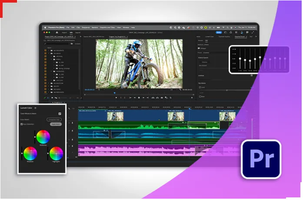Click the first video clip thumbnail on timeline
This screenshot has width=303, height=200.
point(115,117)
